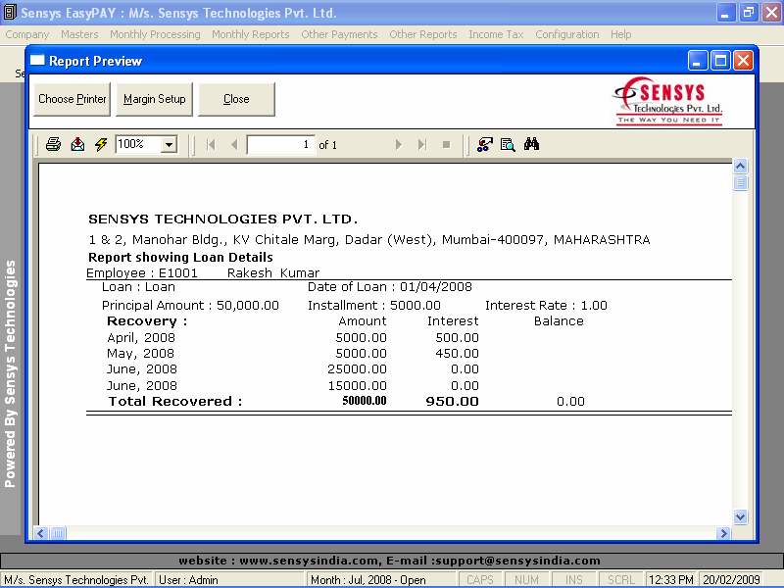Image resolution: width=784 pixels, height=588 pixels.
Task: Open the 100% zoom dropdown
Action: click(169, 145)
